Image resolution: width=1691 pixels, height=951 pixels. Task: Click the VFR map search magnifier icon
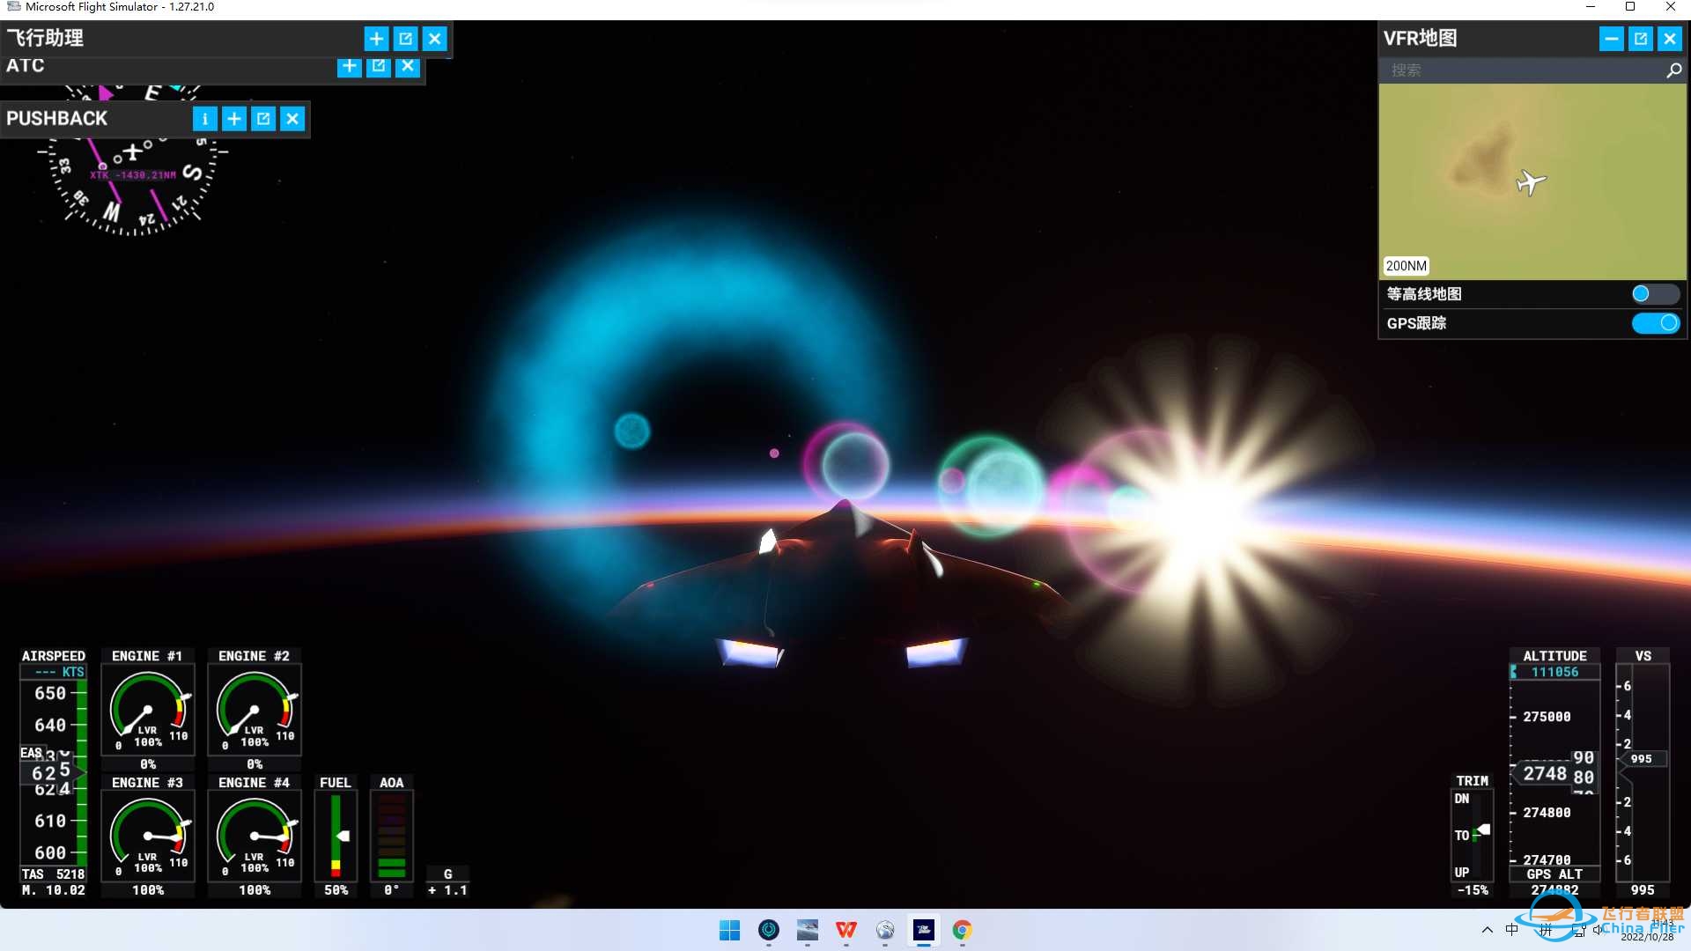coord(1673,70)
